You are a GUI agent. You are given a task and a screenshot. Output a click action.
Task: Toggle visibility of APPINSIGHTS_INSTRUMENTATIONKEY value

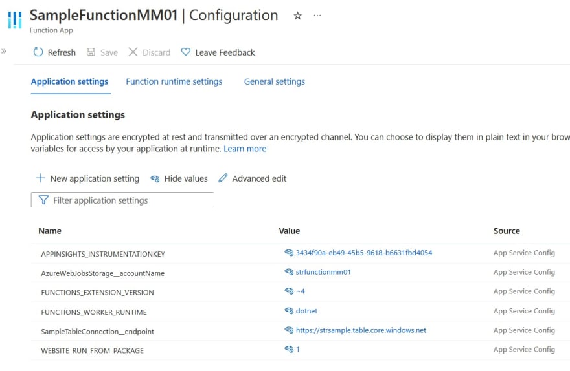289,253
